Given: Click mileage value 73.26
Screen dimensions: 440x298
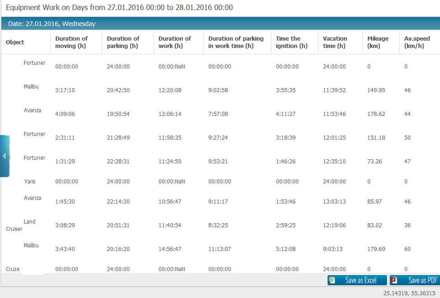Looking at the screenshot, I should 374,162.
